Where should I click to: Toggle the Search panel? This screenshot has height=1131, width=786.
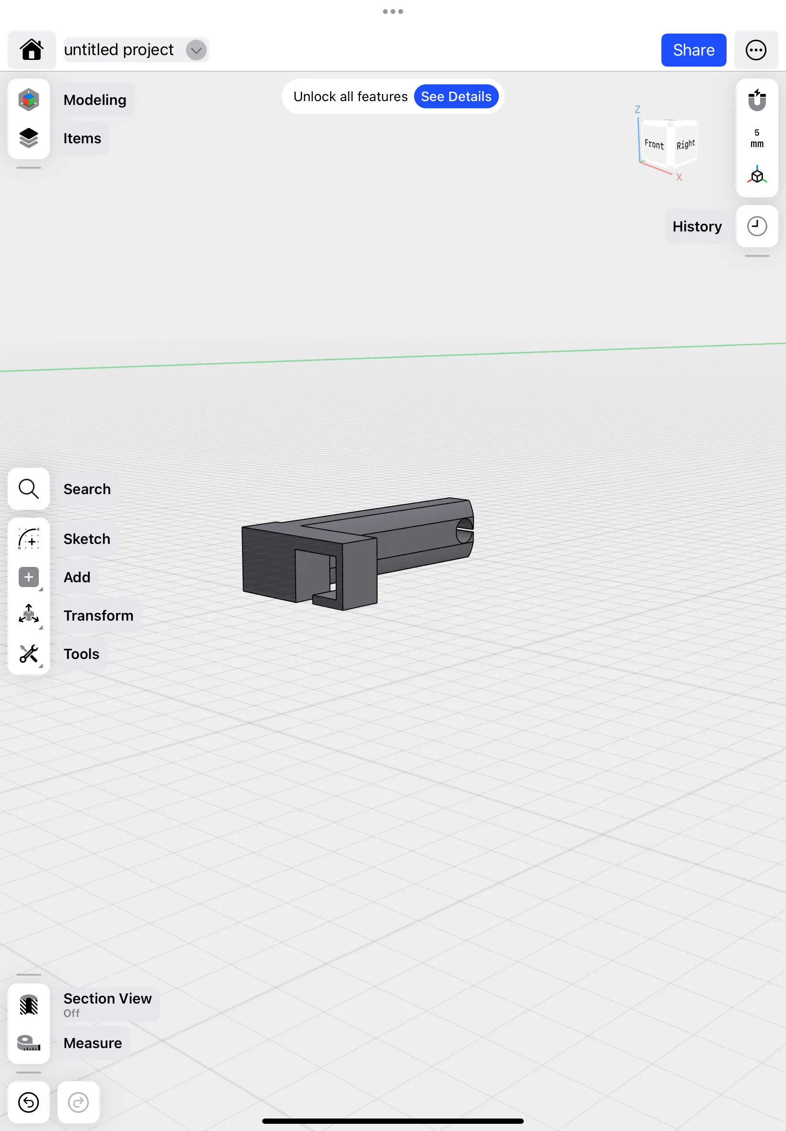28,489
